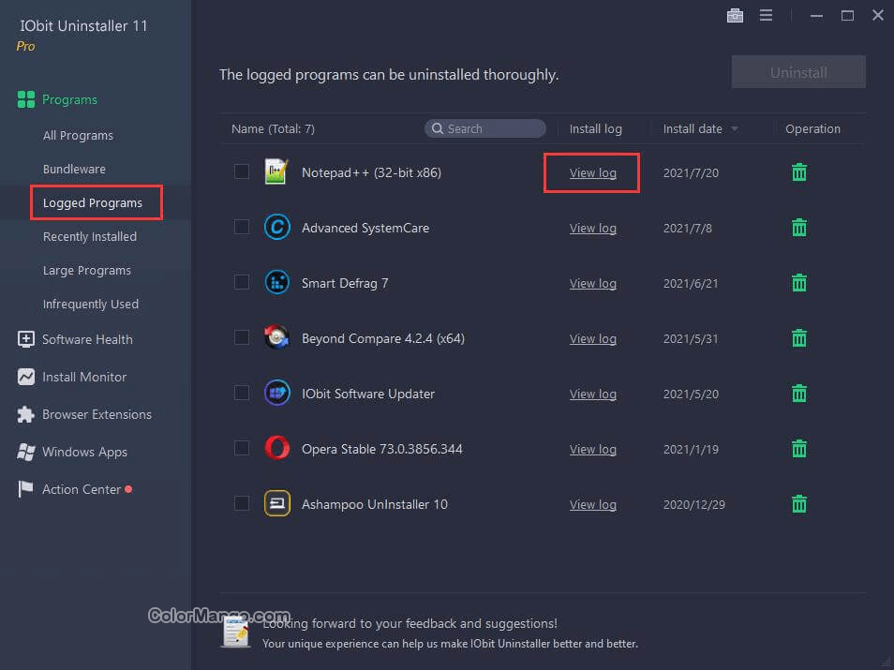894x670 pixels.
Task: Open the language selection icon near top right
Action: tap(735, 15)
